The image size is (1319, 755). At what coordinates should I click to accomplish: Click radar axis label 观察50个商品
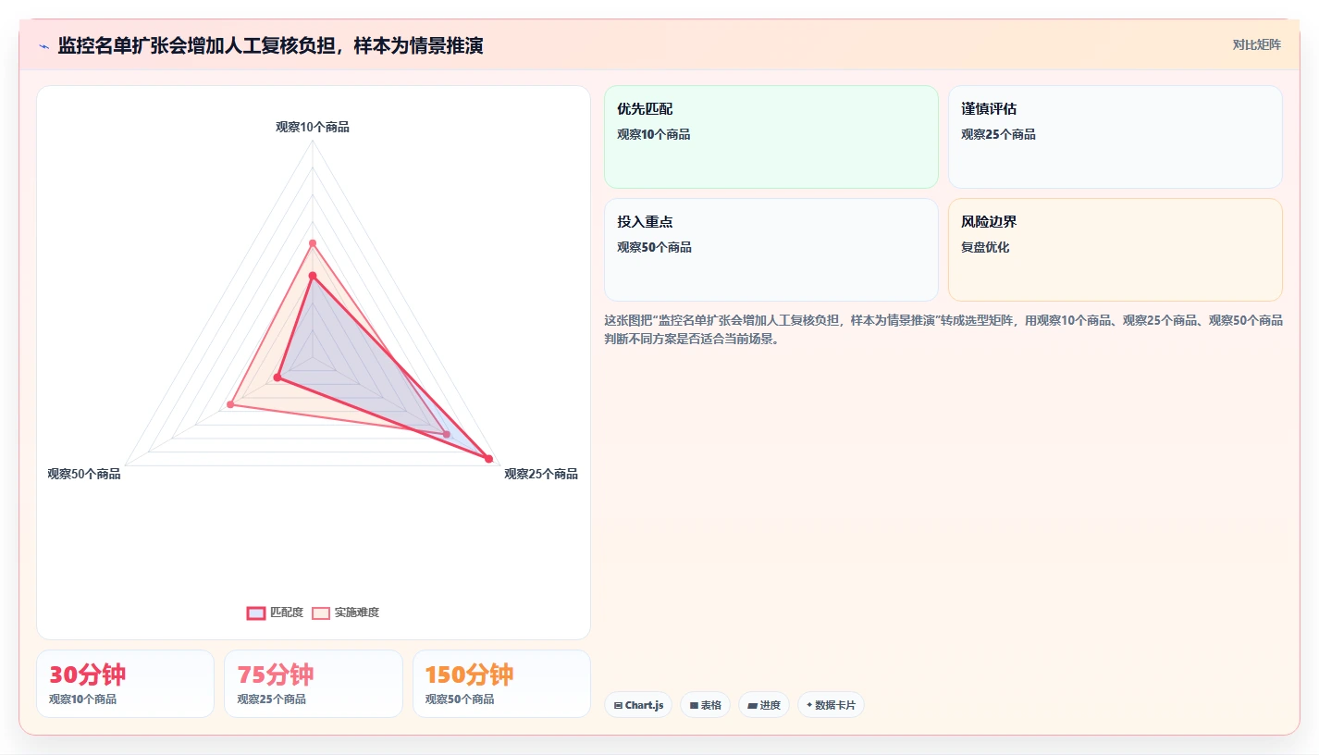click(84, 474)
